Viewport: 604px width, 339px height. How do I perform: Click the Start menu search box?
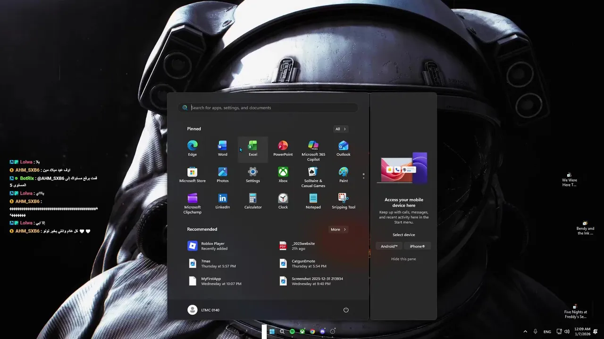tap(268, 108)
